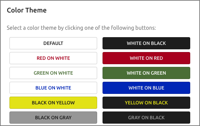Pick the GREEN ON WHITE theme
This screenshot has width=200, height=126.
pyautogui.click(x=53, y=73)
